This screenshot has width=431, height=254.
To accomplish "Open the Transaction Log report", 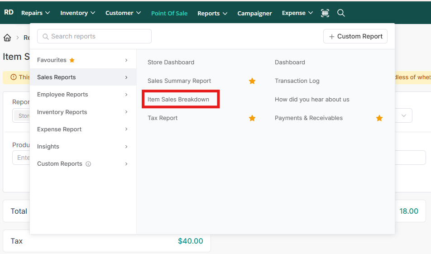I will pos(297,81).
